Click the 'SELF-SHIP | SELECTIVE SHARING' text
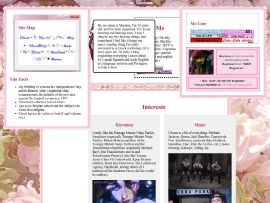Viewport: 270px width, 203px height. pyautogui.click(x=223, y=81)
